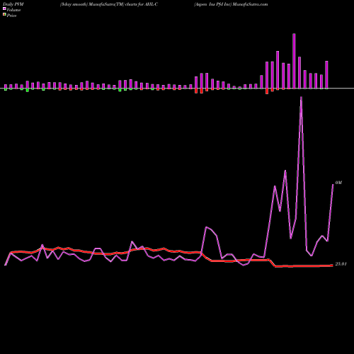Click the '0M' volume value label
The image size is (354, 354).
tap(338, 183)
